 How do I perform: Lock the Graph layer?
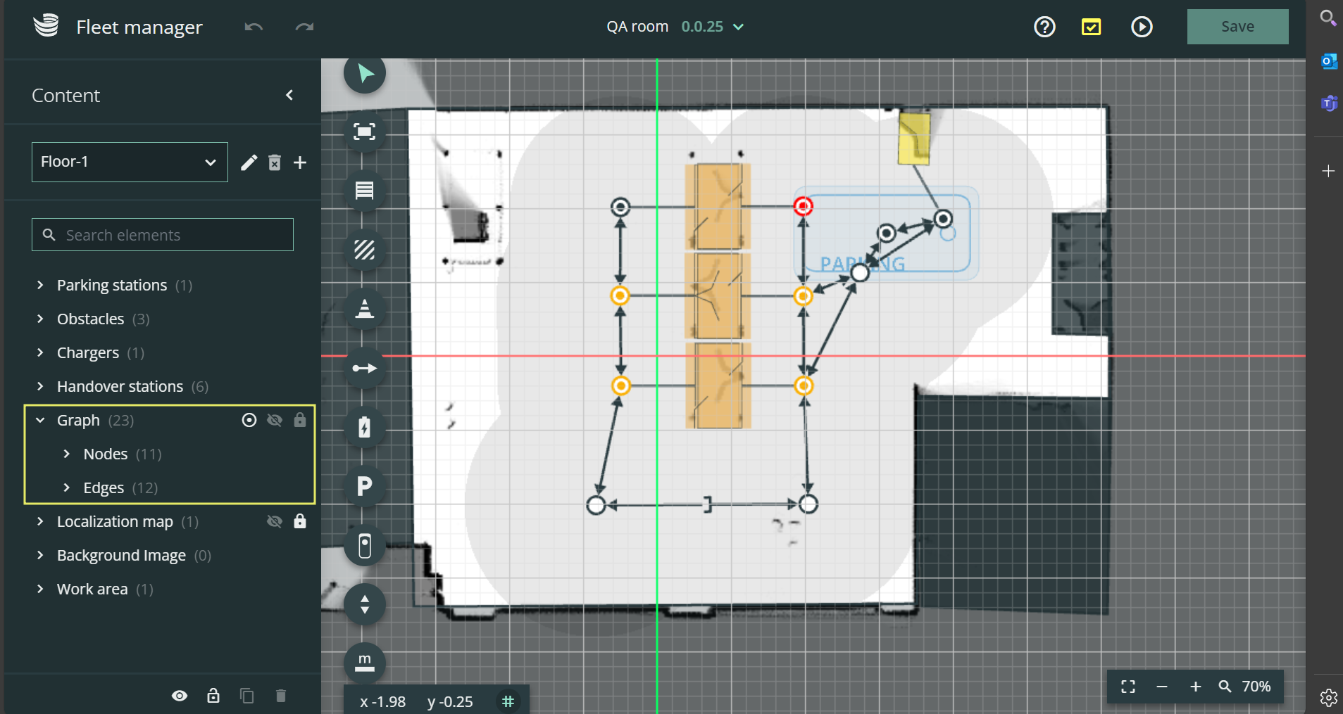[x=299, y=420]
